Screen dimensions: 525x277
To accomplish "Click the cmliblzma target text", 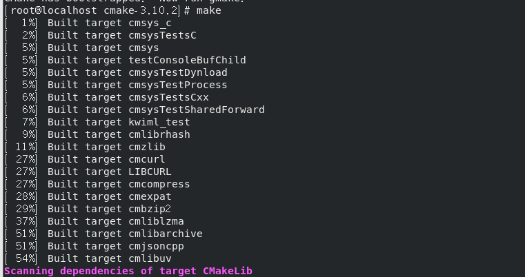I will pyautogui.click(x=157, y=221).
